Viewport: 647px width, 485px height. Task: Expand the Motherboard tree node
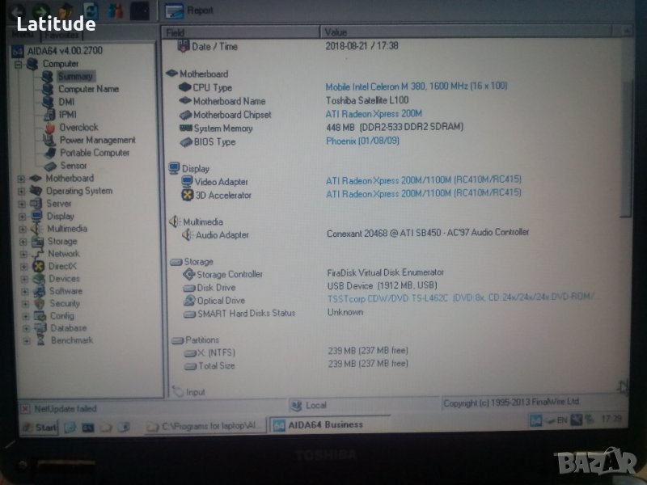tap(21, 179)
